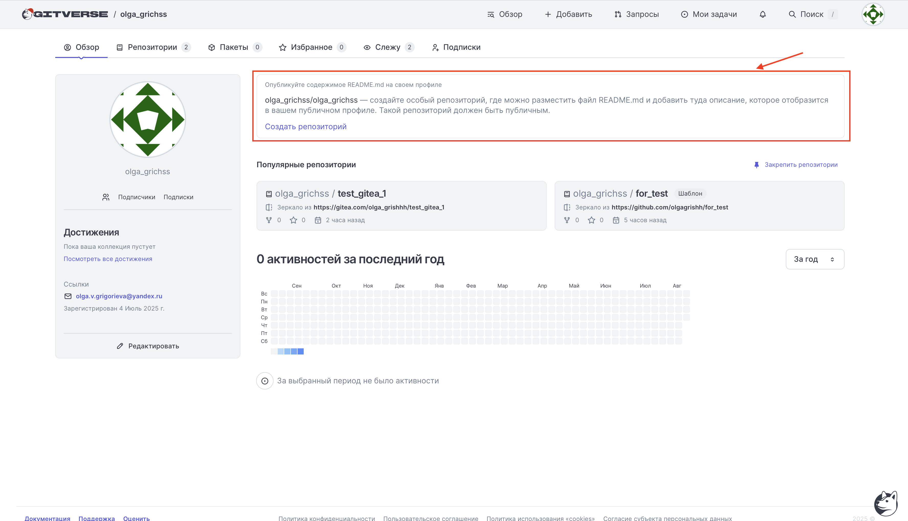The height and width of the screenshot is (521, 908).
Task: Click the Редактировать profile button
Action: [x=148, y=346]
